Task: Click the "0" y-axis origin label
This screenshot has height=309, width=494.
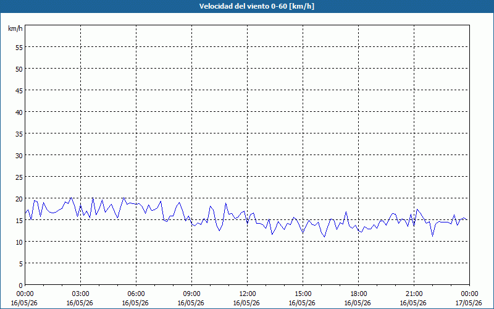Action: click(21, 286)
